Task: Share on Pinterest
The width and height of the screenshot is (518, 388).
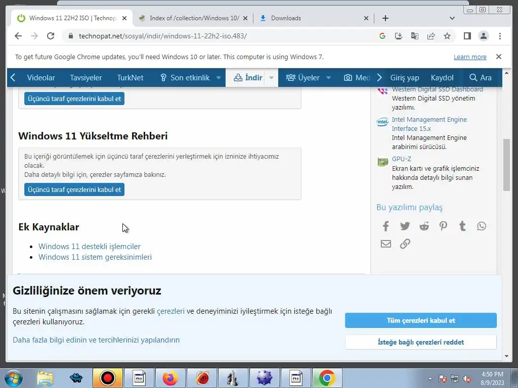Action: (x=443, y=226)
